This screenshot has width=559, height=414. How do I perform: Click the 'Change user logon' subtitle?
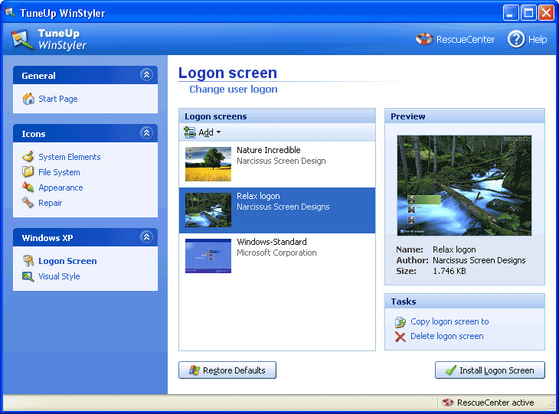[233, 89]
